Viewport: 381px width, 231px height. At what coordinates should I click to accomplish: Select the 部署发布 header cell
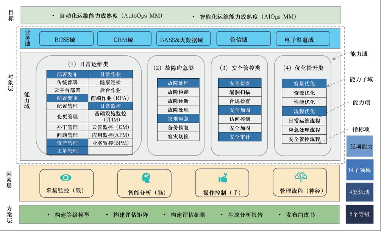click(x=67, y=74)
